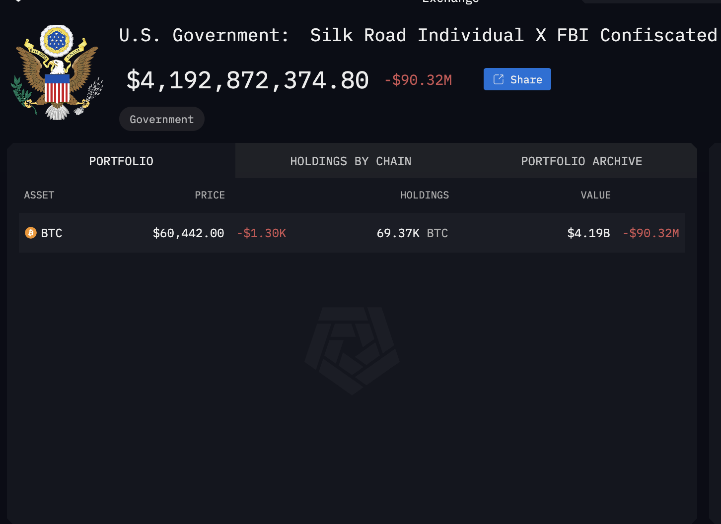Toggle the PRICE column sort order
The height and width of the screenshot is (524, 721).
(x=210, y=195)
